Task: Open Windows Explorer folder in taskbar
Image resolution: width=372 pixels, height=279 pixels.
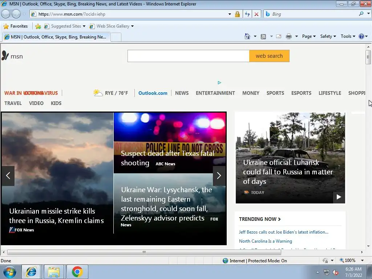Action: [54, 272]
